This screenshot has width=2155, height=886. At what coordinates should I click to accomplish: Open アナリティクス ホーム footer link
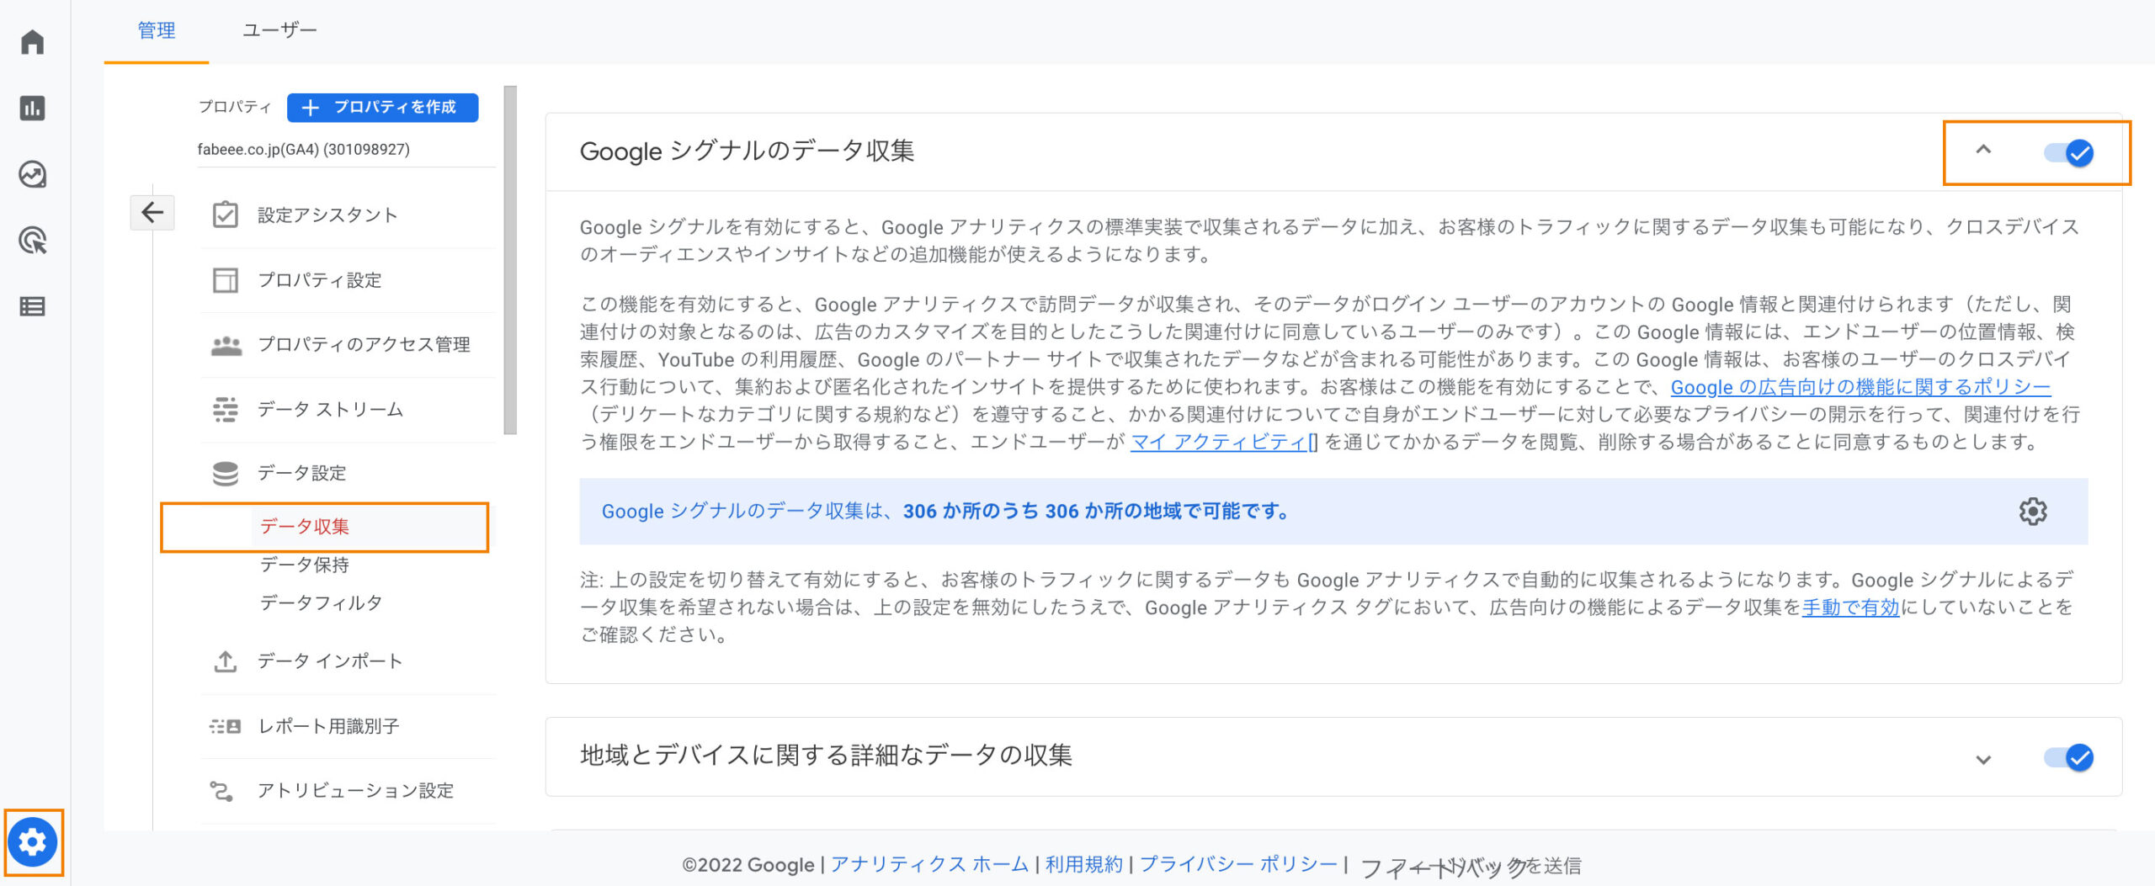coord(929,864)
